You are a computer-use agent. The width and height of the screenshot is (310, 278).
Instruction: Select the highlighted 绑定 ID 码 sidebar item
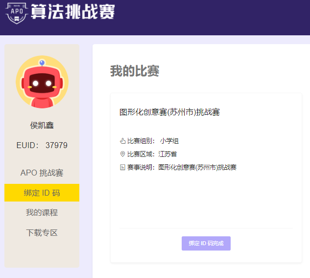tap(42, 193)
